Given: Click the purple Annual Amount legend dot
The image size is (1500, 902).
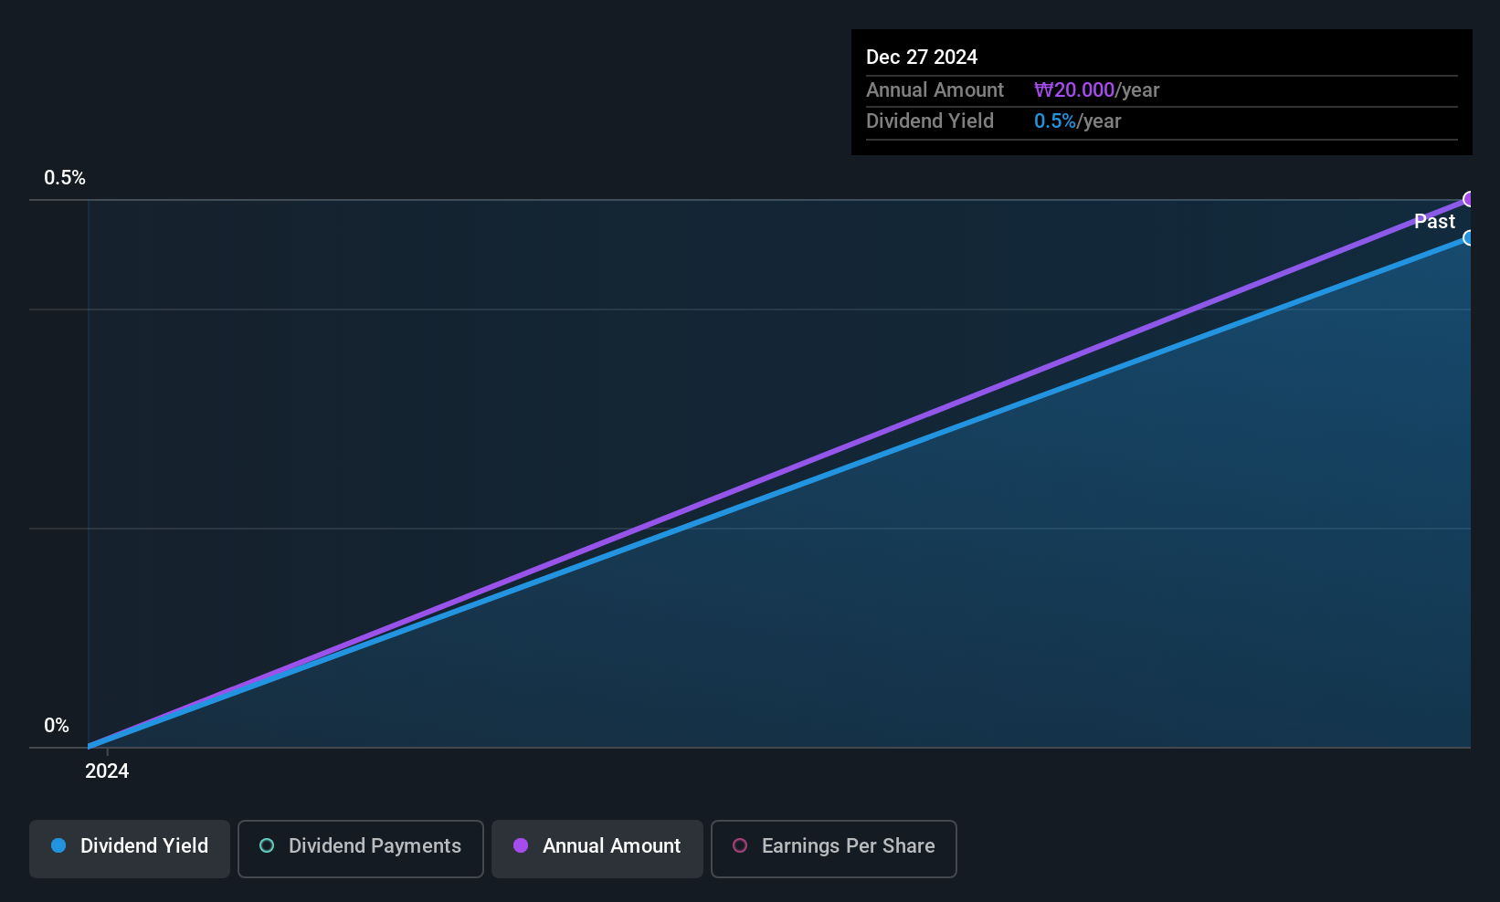Looking at the screenshot, I should click(521, 845).
